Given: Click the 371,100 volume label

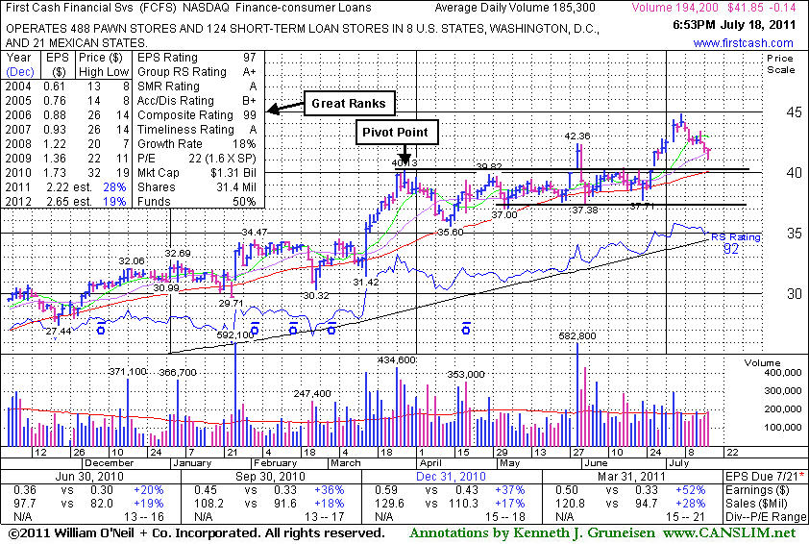Looking at the screenshot, I should [128, 372].
